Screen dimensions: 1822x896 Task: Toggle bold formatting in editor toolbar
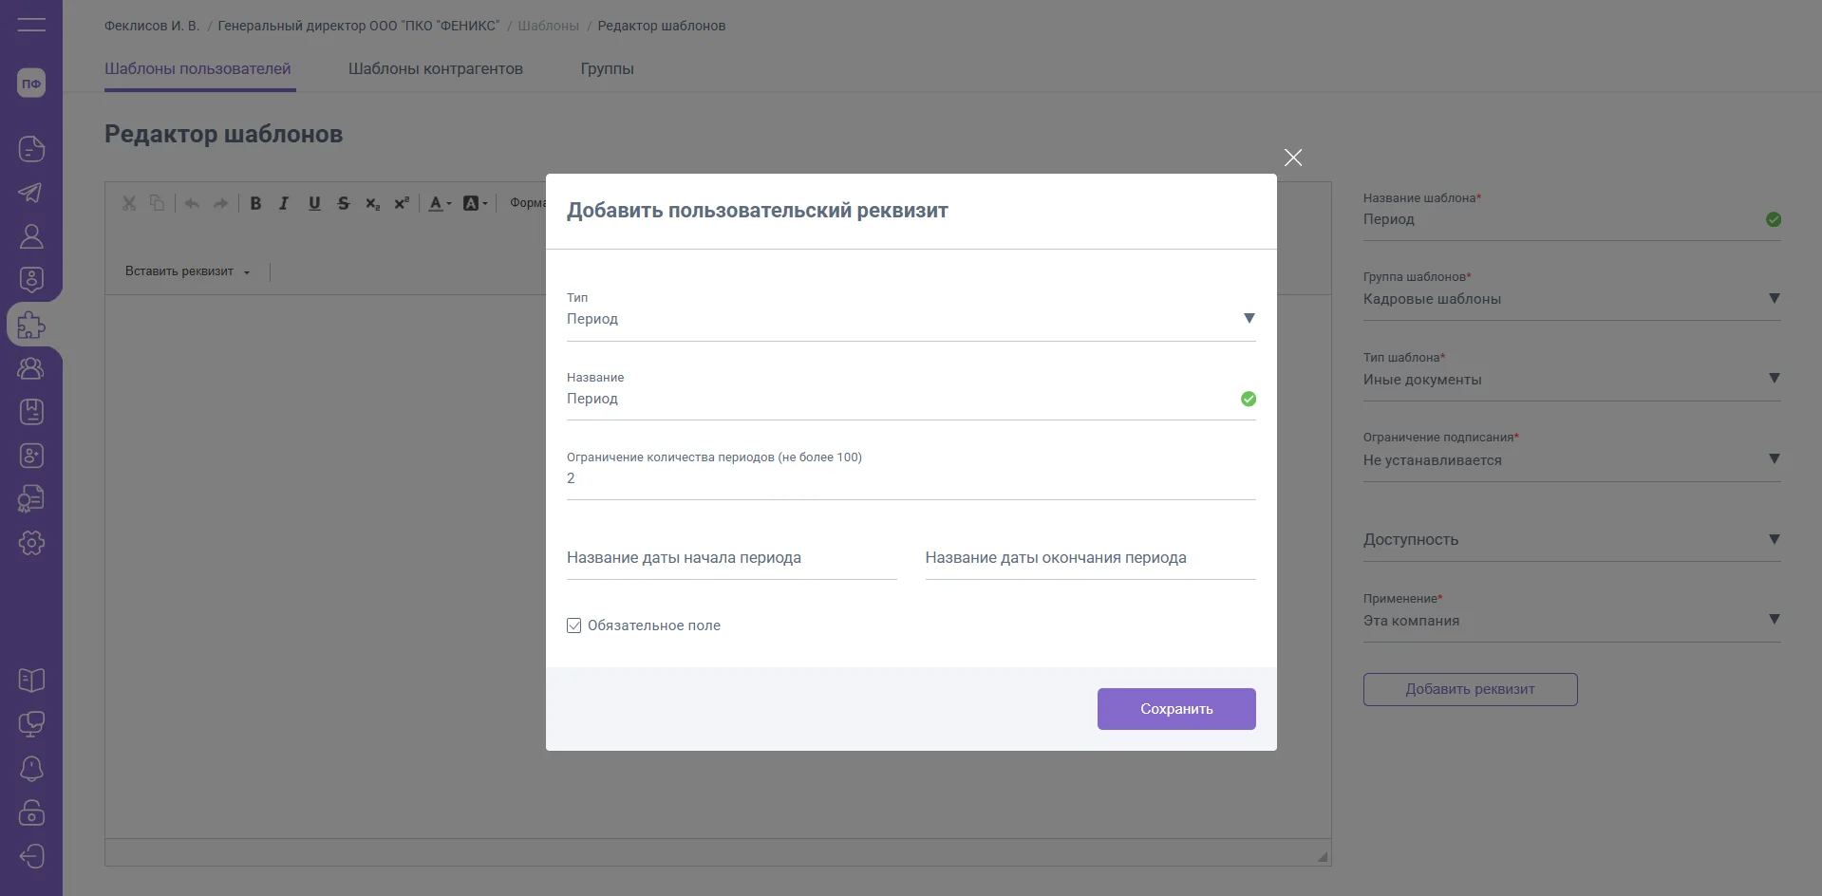pos(255,203)
